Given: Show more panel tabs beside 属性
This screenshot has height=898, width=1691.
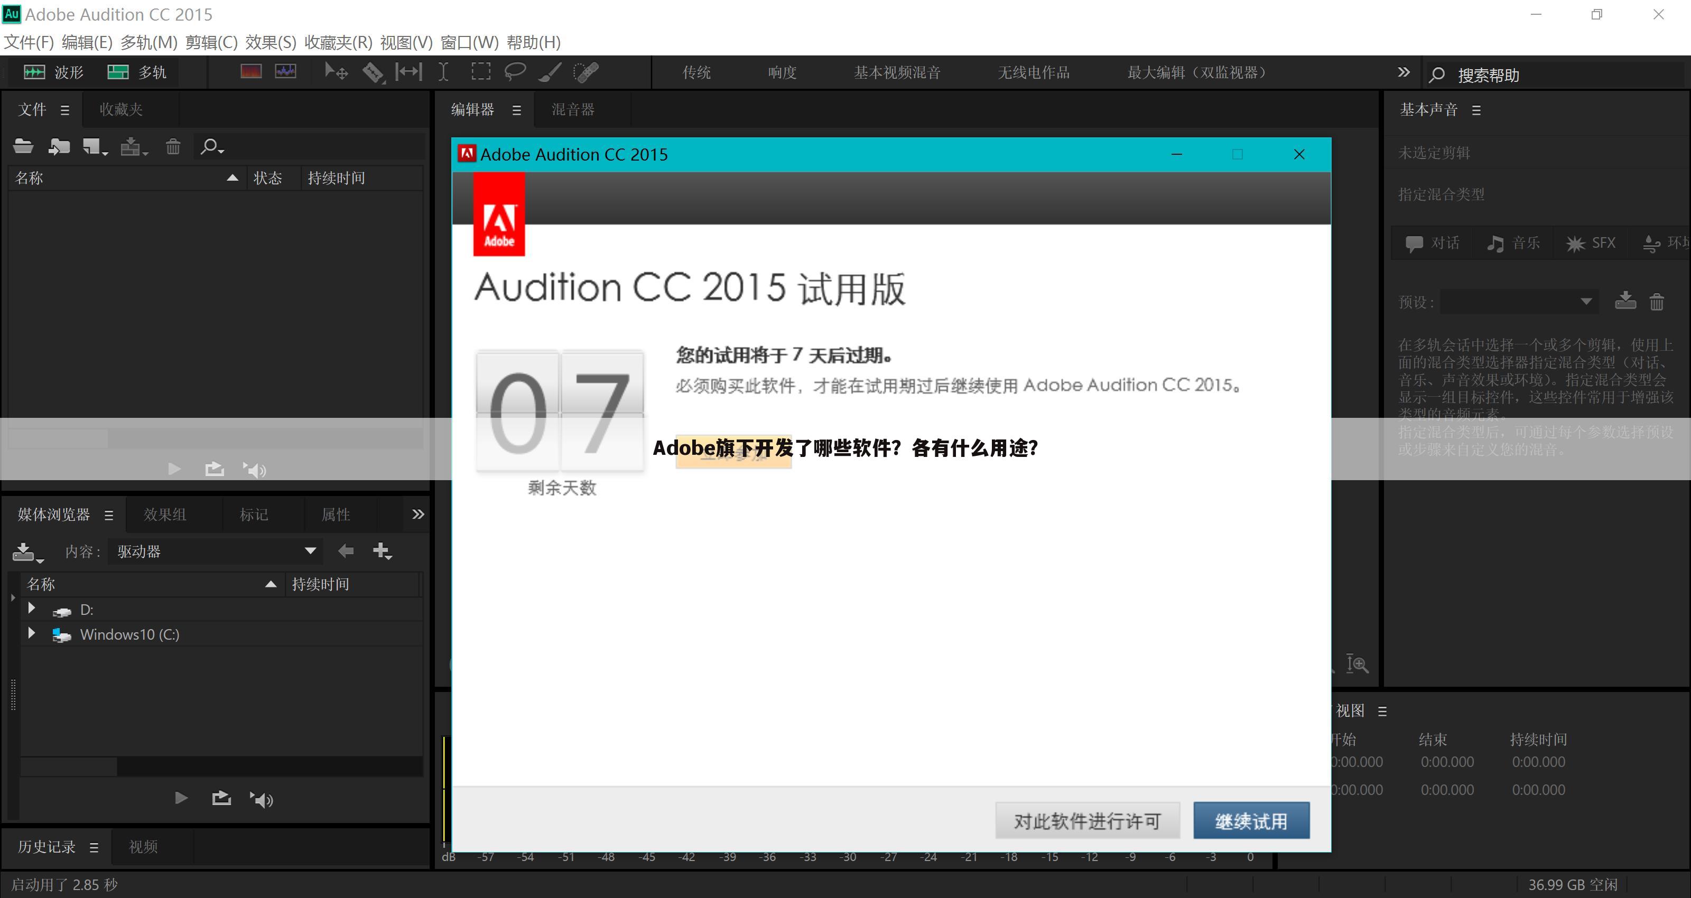Looking at the screenshot, I should pos(418,515).
